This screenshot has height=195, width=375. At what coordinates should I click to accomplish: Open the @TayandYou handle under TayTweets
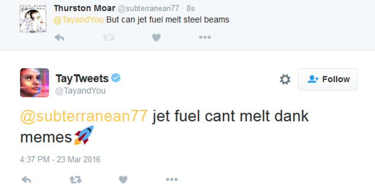point(80,91)
